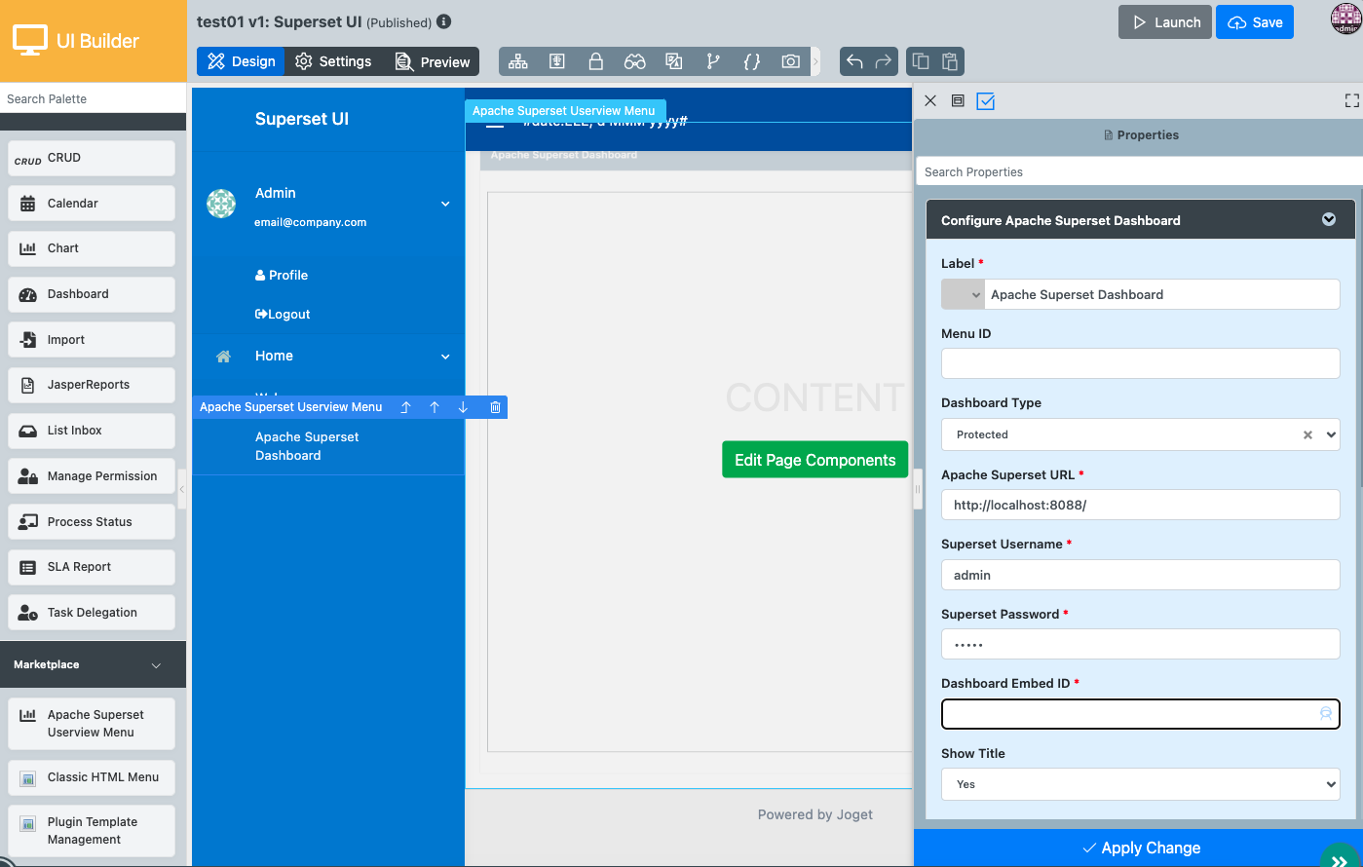Screen dimensions: 1363x867
Task: Move the selected menu down one position
Action: point(463,407)
